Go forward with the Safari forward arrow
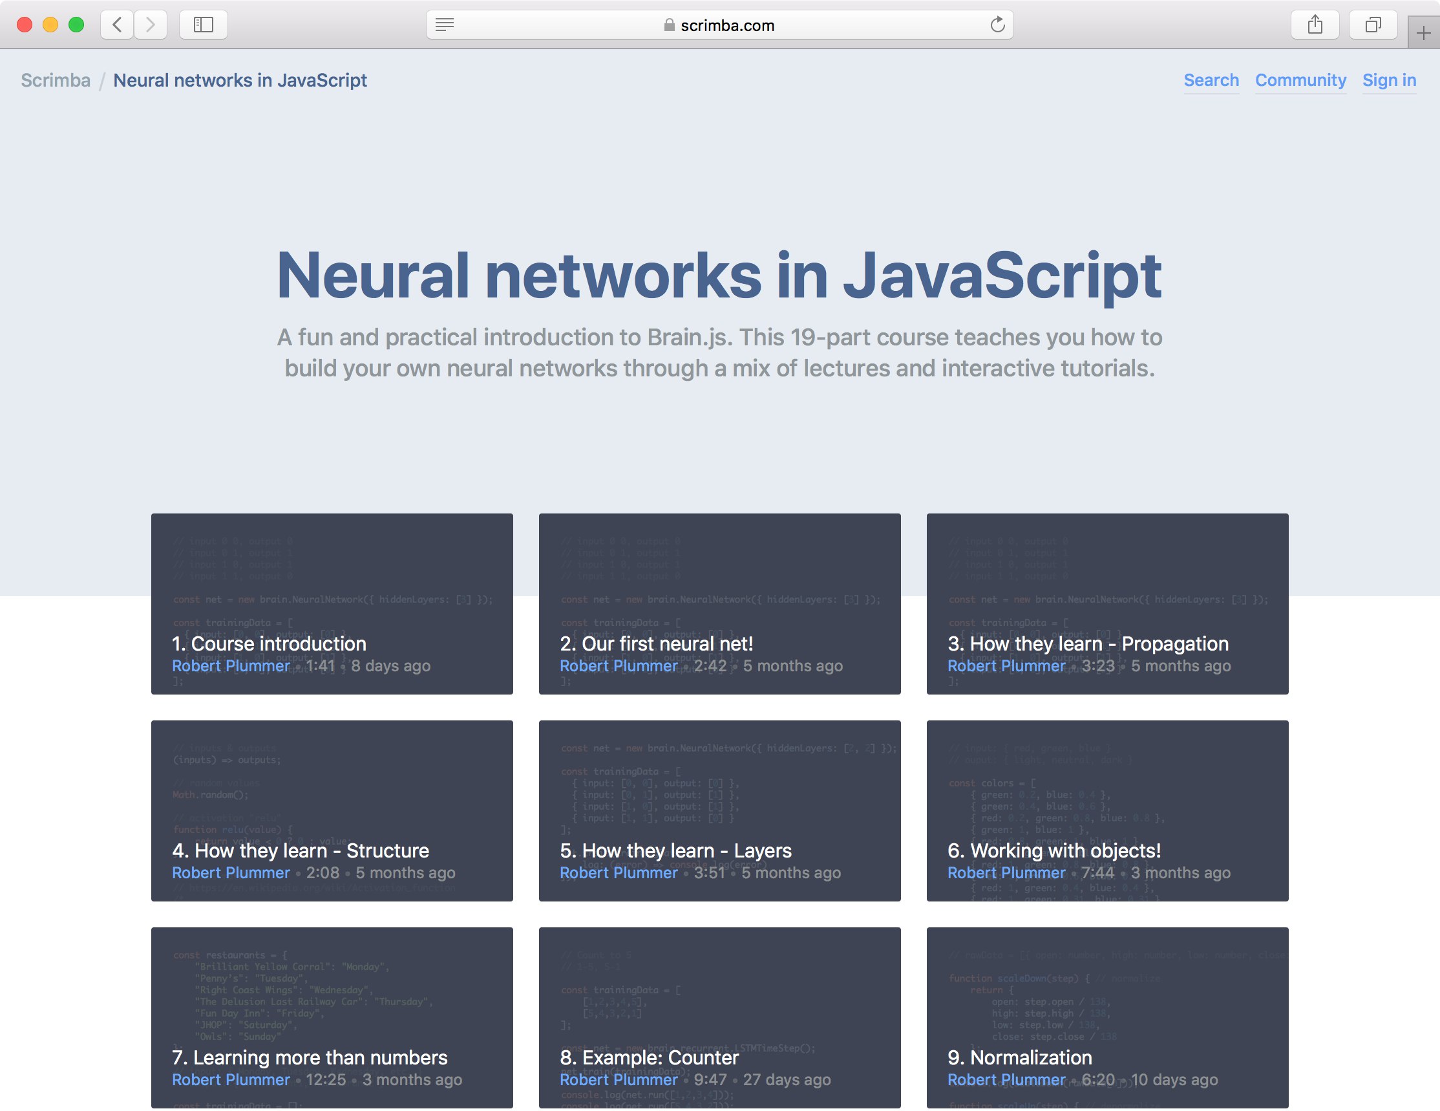1440x1111 pixels. point(151,25)
